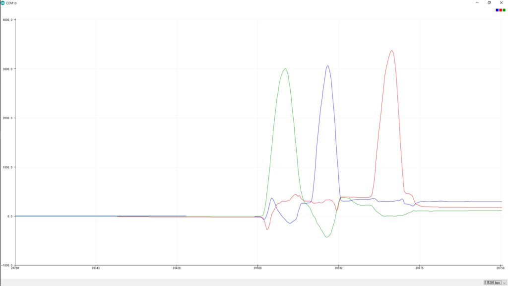The height and width of the screenshot is (286, 508).
Task: Click the 28675 x-axis label
Action: tap(419, 268)
